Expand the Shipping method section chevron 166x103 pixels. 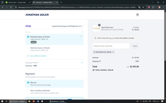[x=82, y=63]
